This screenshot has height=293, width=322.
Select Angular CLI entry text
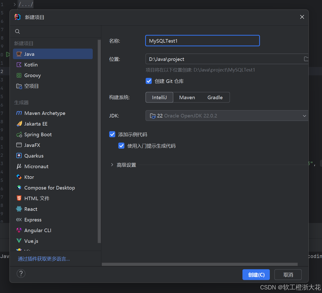(38, 230)
